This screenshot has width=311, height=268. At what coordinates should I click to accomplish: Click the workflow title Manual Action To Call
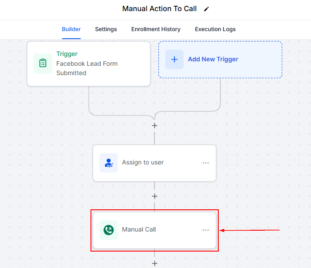[159, 9]
